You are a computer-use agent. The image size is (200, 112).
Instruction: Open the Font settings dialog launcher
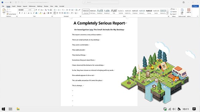point(52,17)
